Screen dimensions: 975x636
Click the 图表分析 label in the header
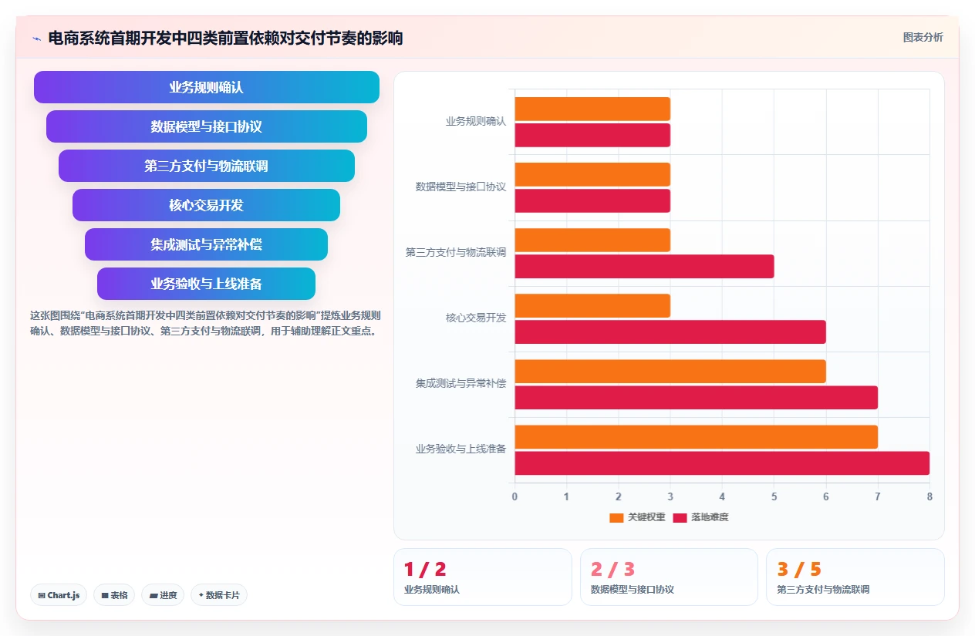923,37
